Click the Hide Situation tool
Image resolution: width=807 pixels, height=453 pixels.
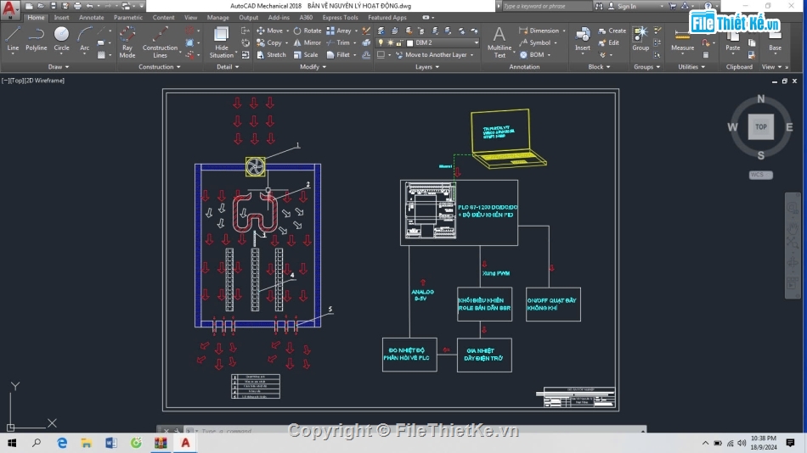[x=222, y=42]
